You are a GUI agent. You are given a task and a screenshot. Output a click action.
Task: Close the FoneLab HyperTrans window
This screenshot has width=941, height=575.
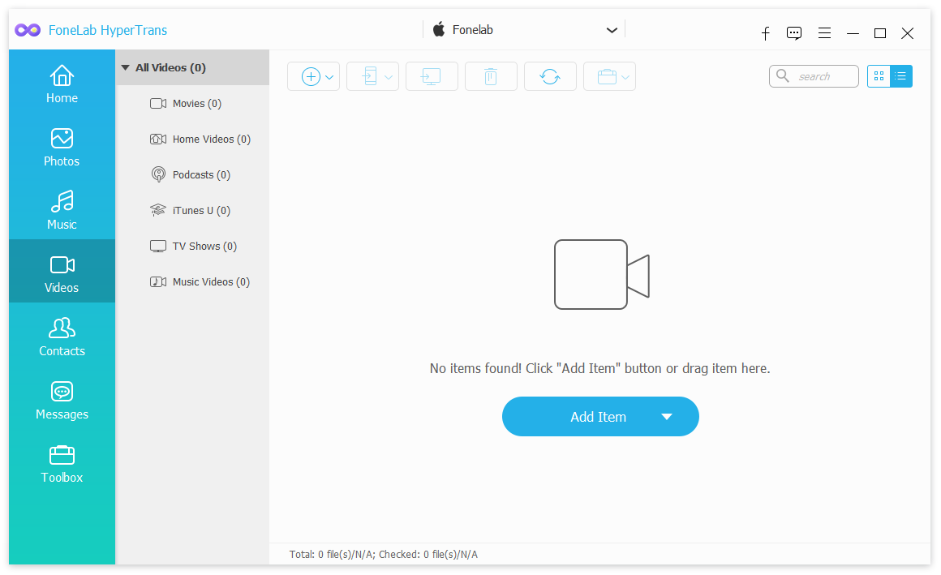coord(908,33)
